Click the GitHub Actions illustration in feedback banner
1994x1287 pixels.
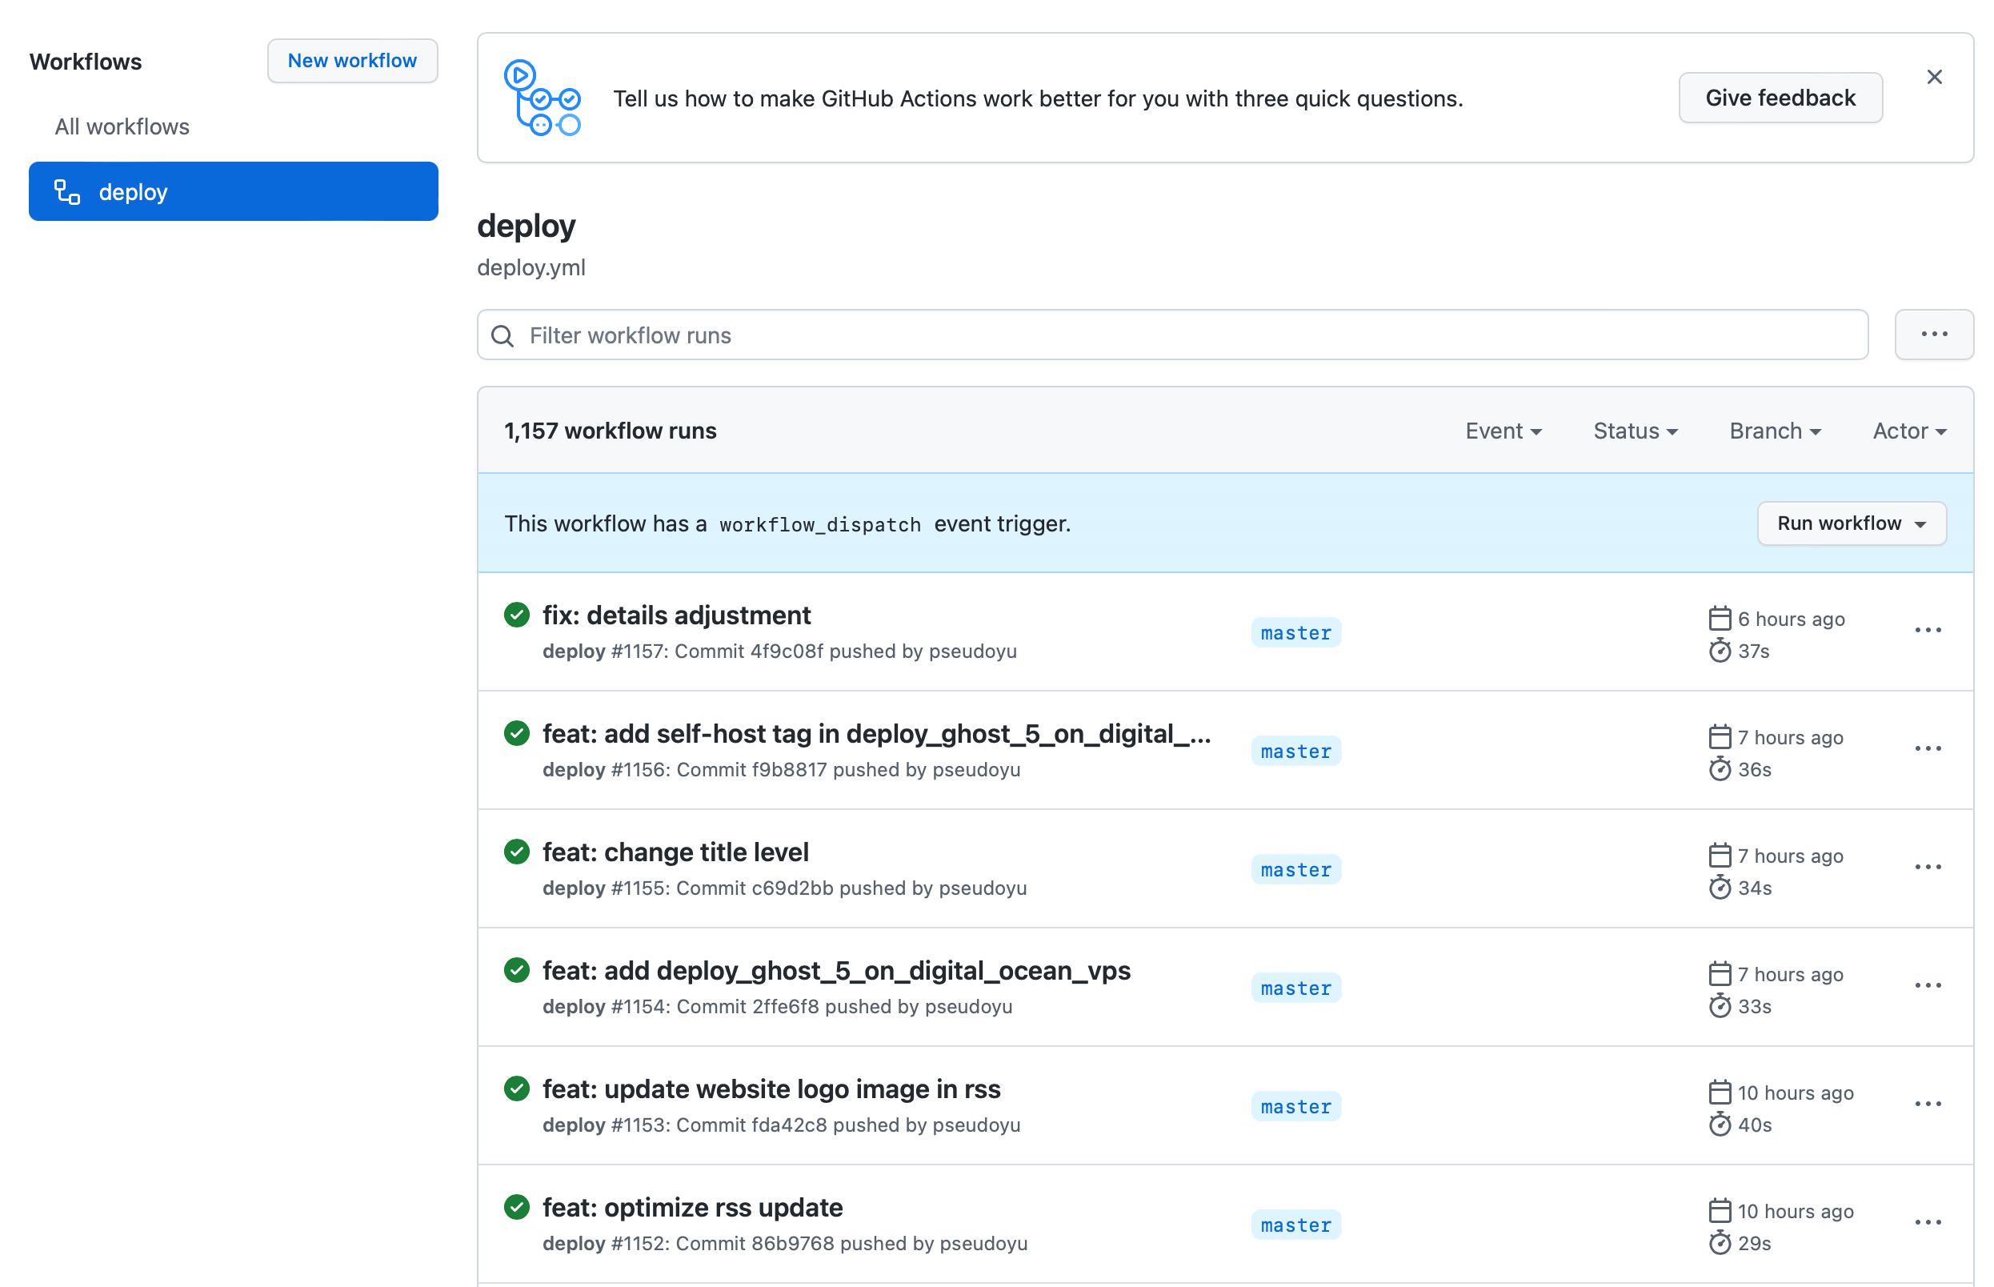tap(543, 98)
